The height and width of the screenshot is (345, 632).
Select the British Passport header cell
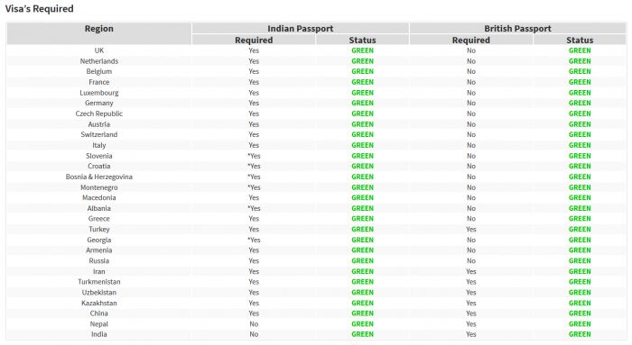(x=517, y=28)
